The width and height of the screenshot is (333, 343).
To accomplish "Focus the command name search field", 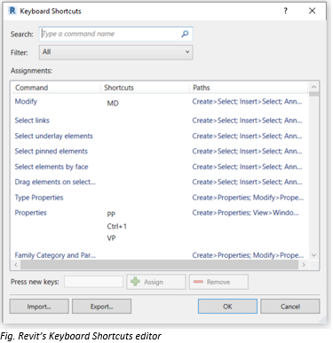I will 115,34.
